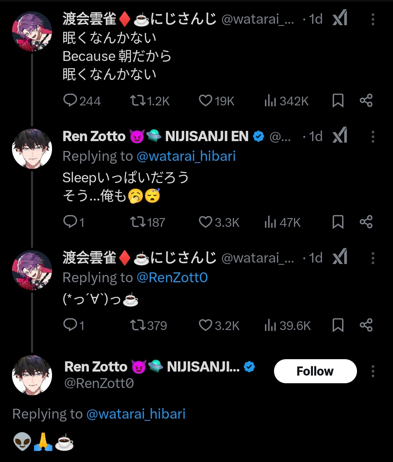The height and width of the screenshot is (462, 393).
Task: Open more options beside the Follow button
Action: [x=373, y=371]
